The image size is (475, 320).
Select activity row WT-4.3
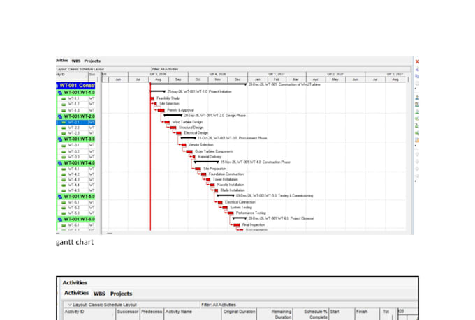76,180
